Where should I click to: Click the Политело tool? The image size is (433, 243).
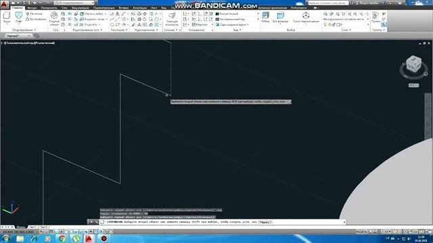(35, 13)
